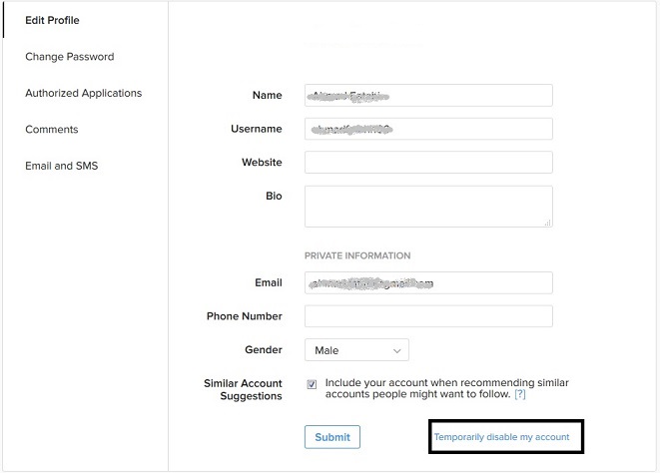The height and width of the screenshot is (473, 660).
Task: Open Authorized Applications in the sidebar
Action: tap(83, 93)
